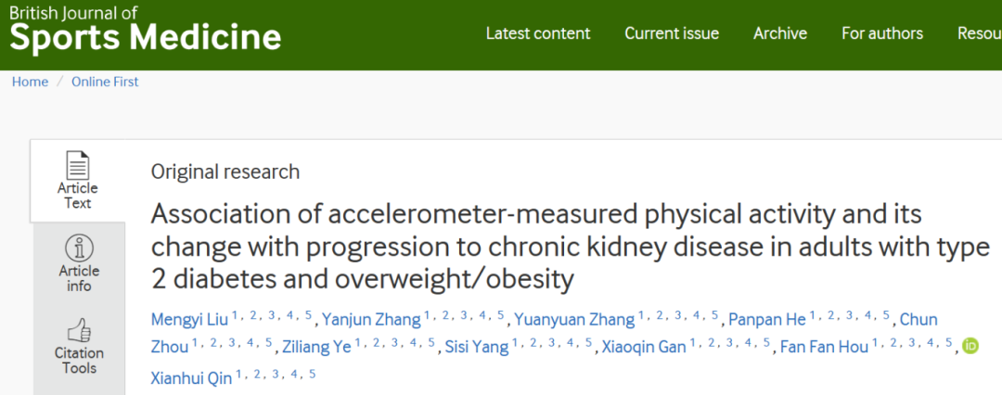Open author Xianhui Qin link
Image resolution: width=1002 pixels, height=395 pixels.
[x=192, y=377]
